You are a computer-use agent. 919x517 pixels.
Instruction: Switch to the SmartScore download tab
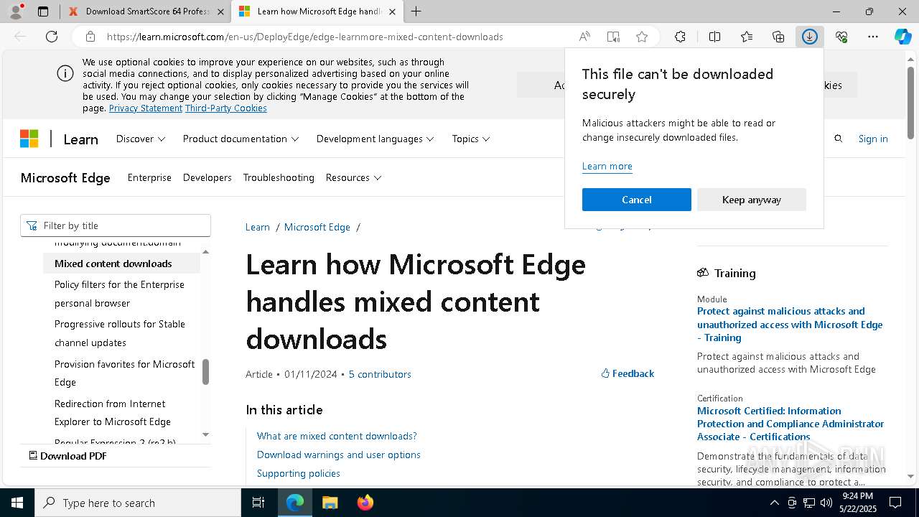pos(146,11)
